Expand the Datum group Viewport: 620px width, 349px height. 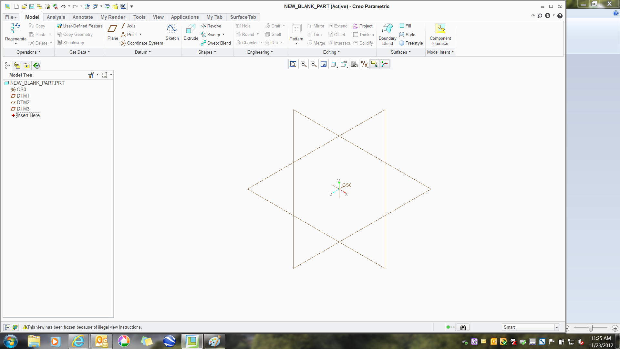coord(143,52)
